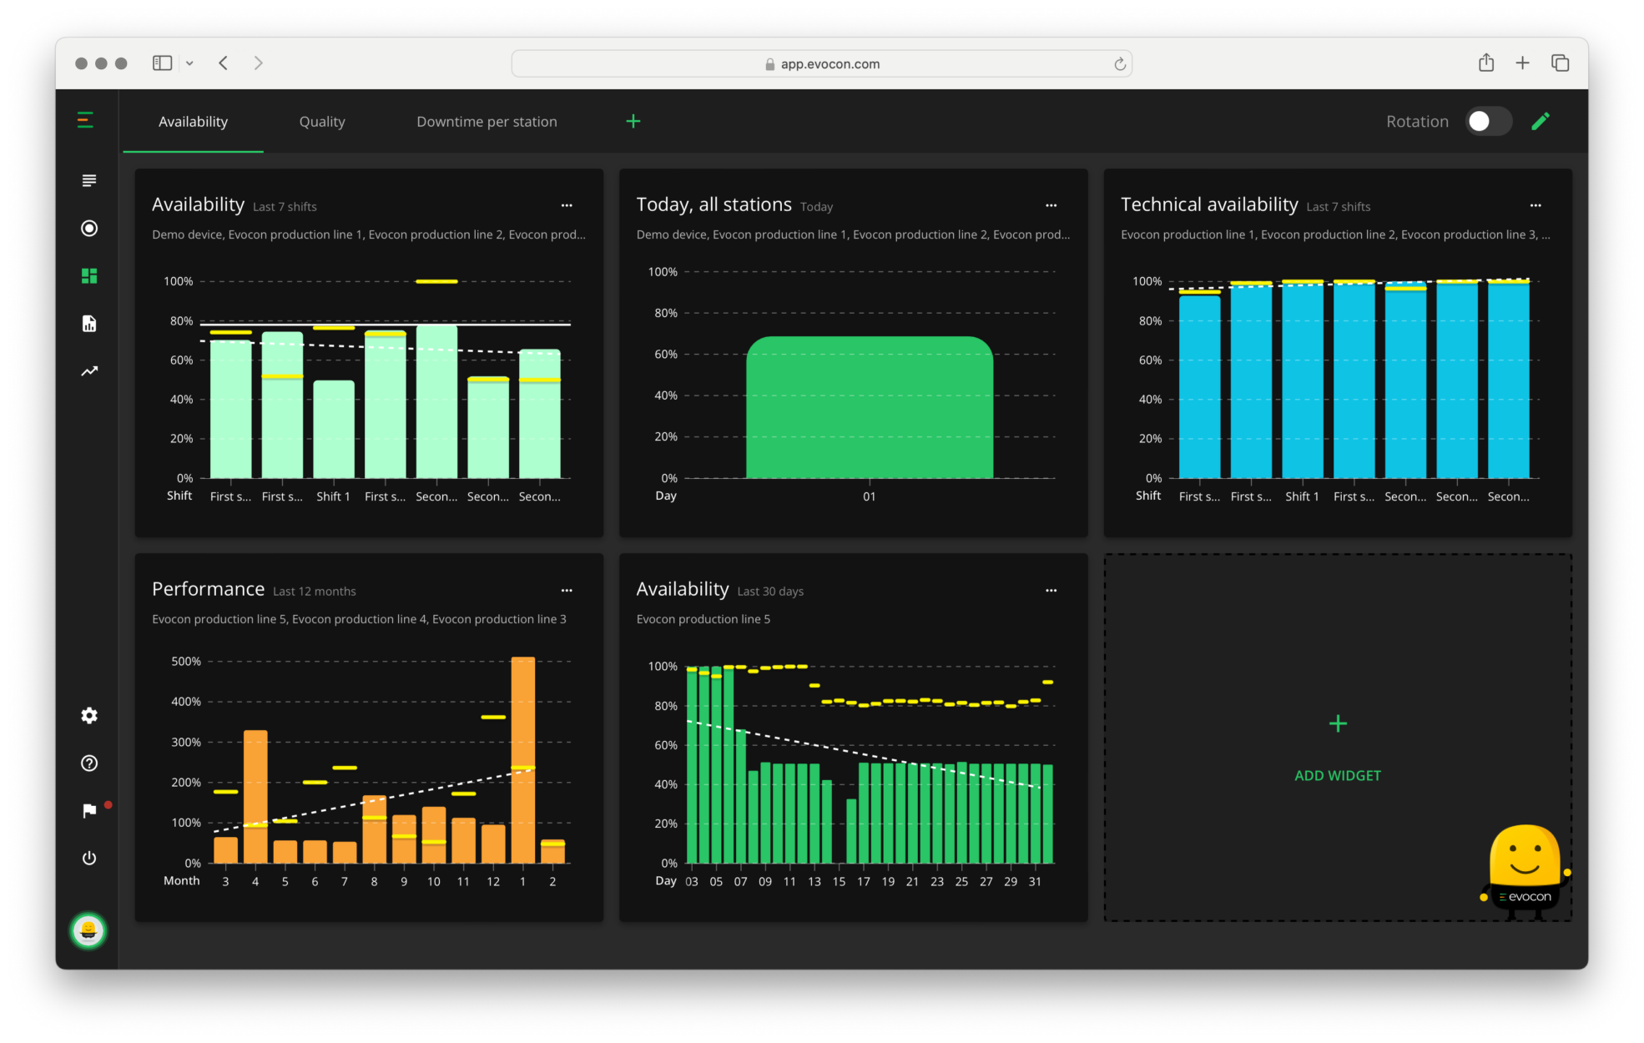Click the green pencil edit dashboard icon

coord(1541,122)
